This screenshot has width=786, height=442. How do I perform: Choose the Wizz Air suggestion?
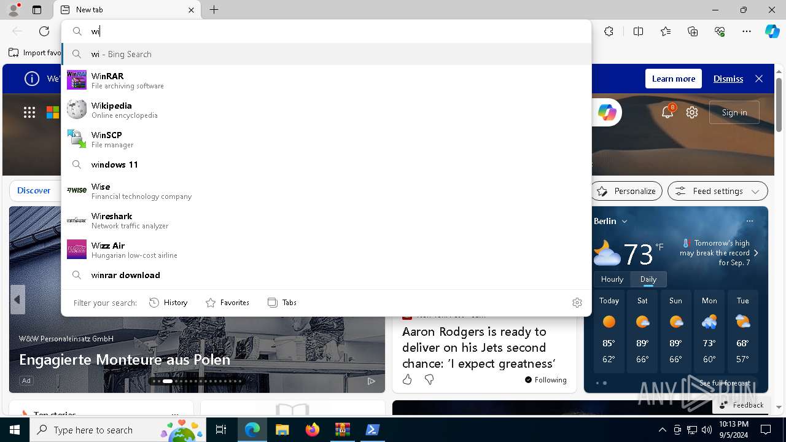coord(327,250)
